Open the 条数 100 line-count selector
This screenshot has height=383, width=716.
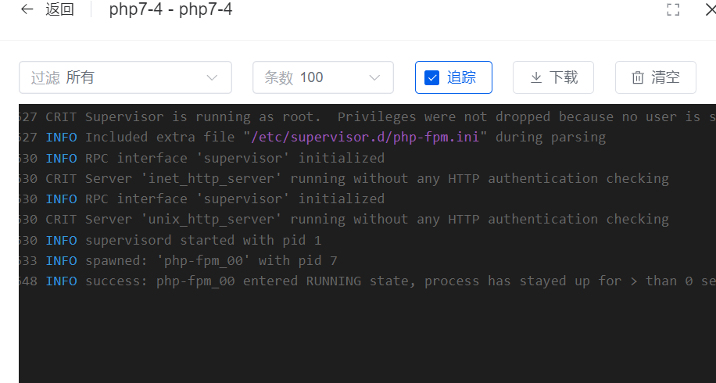pos(323,77)
